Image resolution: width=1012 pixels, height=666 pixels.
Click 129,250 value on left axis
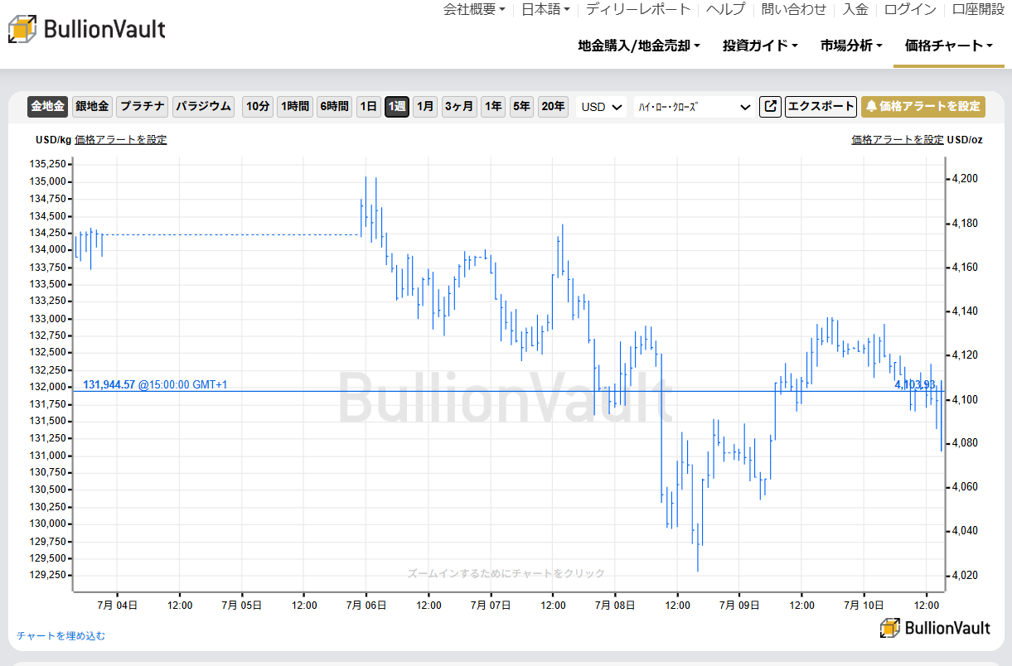50,575
